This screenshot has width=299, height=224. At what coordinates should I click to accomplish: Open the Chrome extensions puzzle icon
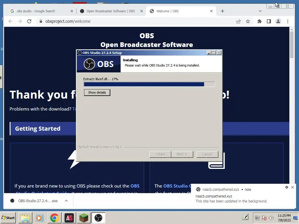(x=260, y=21)
